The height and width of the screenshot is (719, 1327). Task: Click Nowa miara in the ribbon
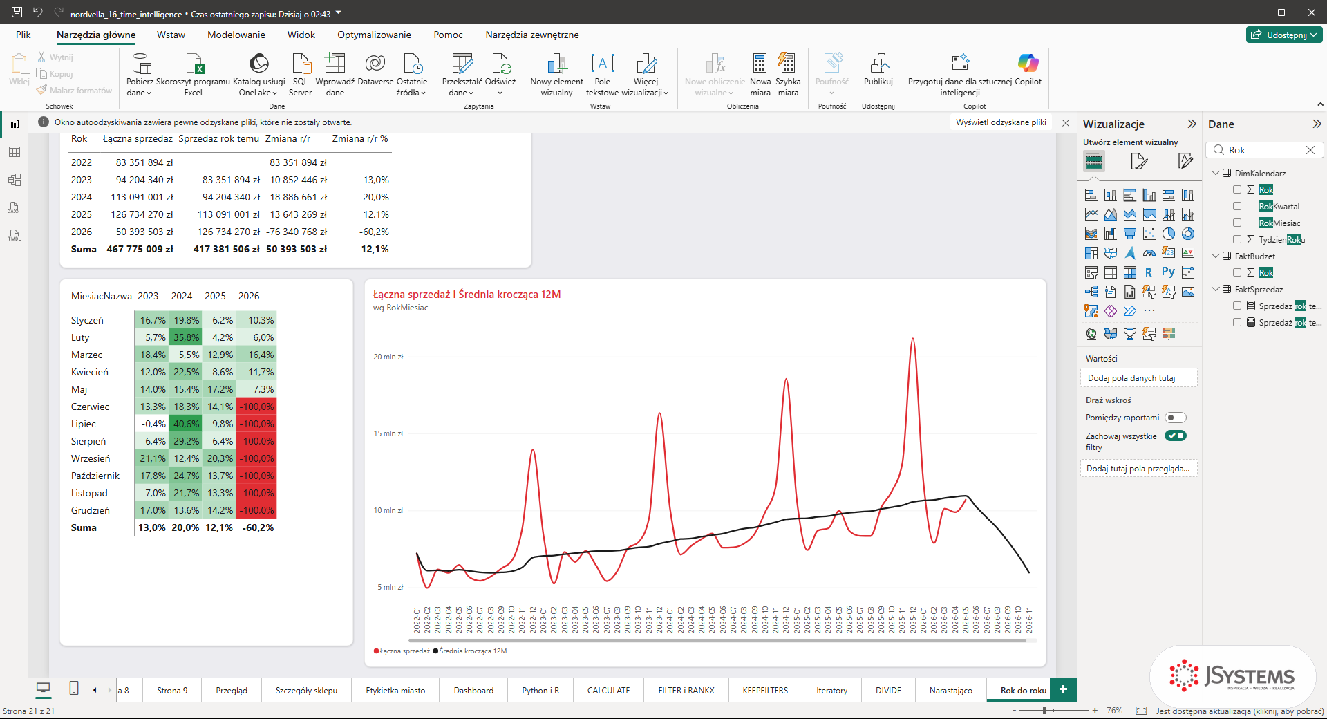(760, 74)
